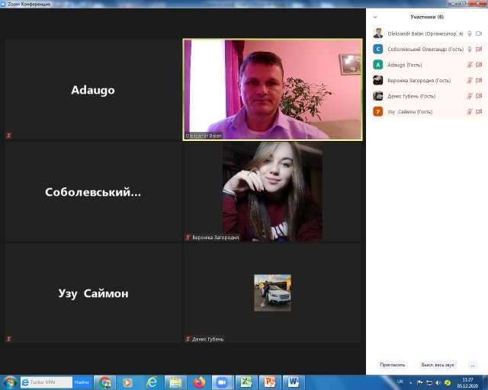
Task: Select Вероніка Загородня video tile
Action: click(273, 191)
